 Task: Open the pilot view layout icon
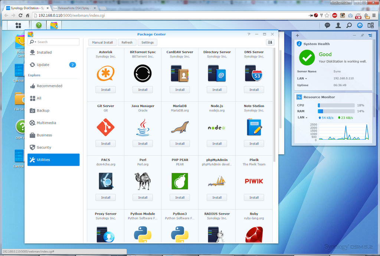pos(371,25)
